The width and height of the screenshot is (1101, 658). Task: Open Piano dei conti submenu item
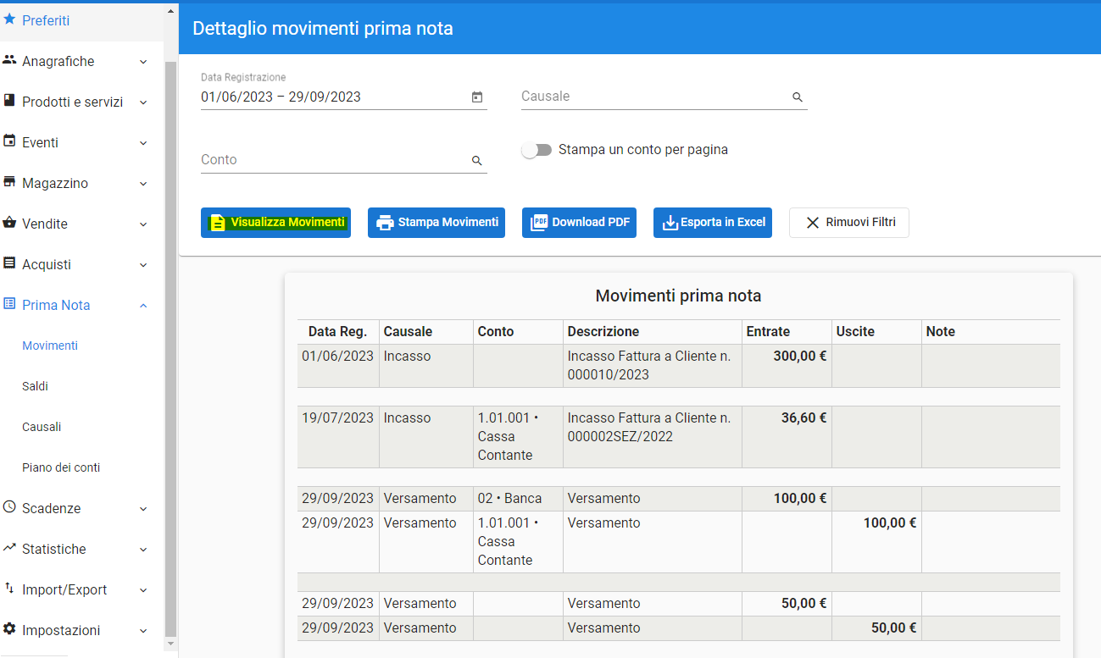(x=61, y=467)
